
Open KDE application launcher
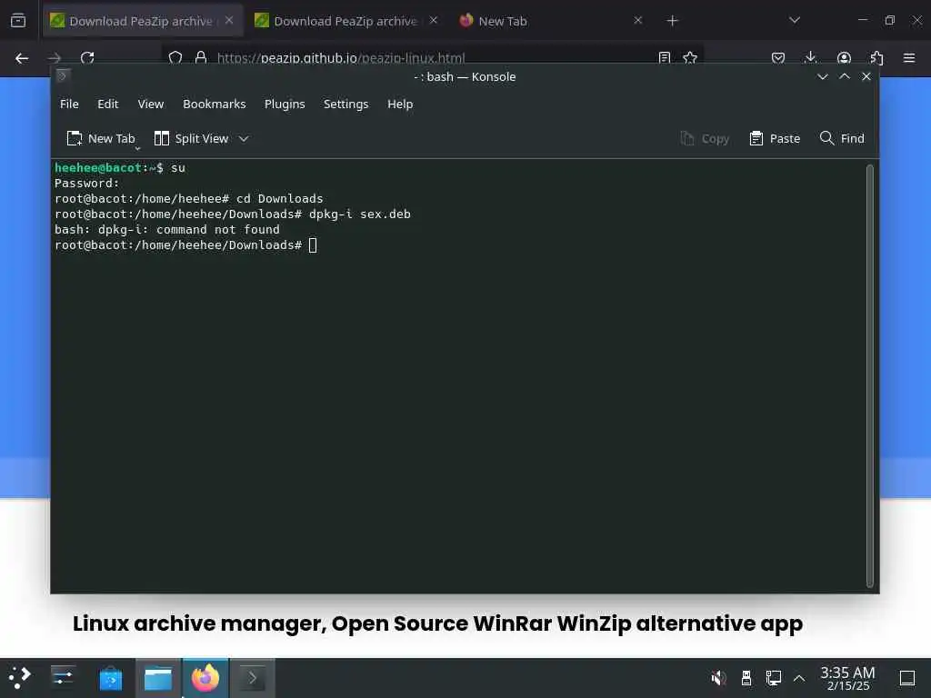20,678
